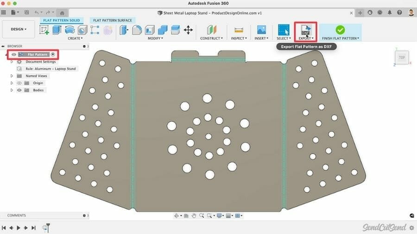
Task: Open the INSPECT dropdown menu
Action: point(239,38)
